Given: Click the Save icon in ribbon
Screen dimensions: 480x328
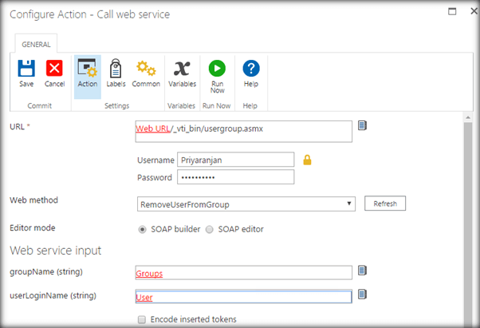Looking at the screenshot, I should (26, 69).
